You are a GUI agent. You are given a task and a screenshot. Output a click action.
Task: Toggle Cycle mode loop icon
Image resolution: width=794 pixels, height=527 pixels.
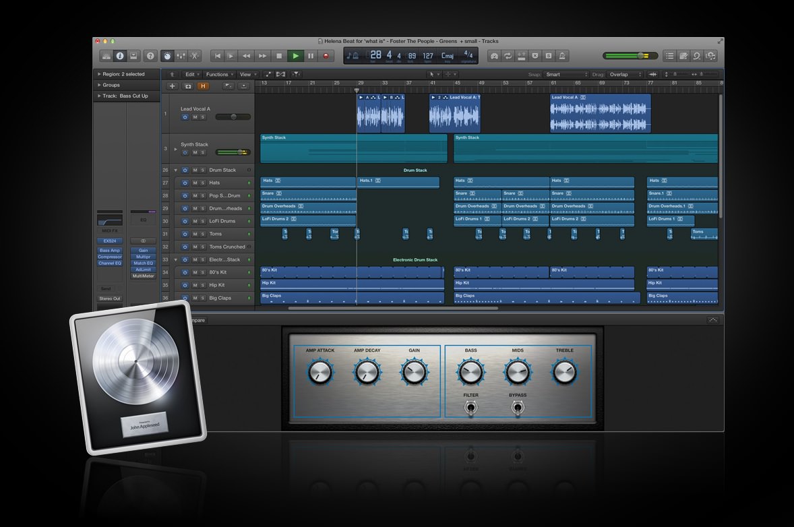508,56
